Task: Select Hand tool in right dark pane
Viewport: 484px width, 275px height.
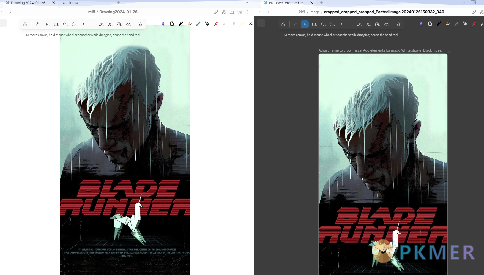Action: [296, 24]
